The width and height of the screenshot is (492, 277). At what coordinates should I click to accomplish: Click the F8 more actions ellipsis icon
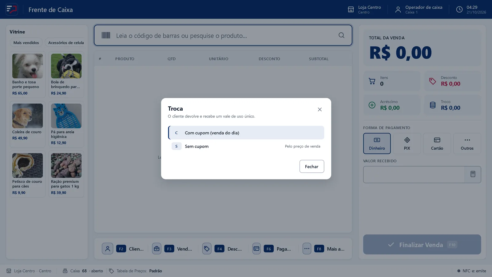[x=307, y=249]
